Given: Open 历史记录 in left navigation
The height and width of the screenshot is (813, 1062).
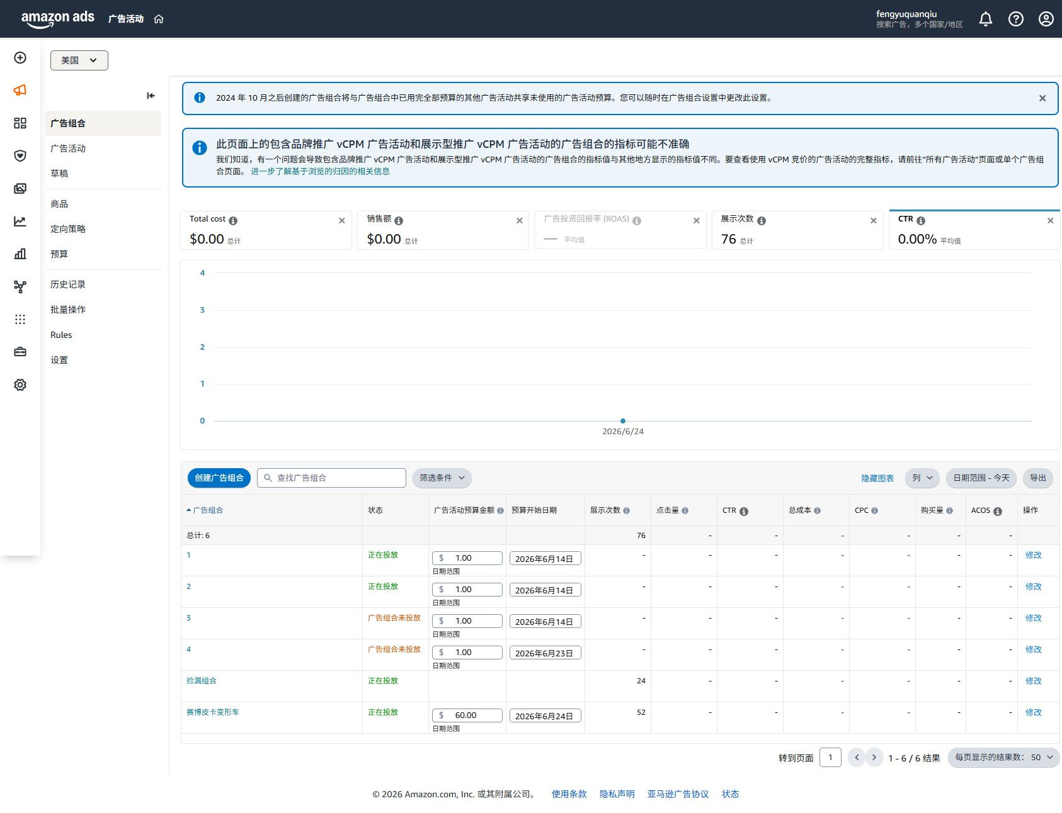Looking at the screenshot, I should 68,284.
